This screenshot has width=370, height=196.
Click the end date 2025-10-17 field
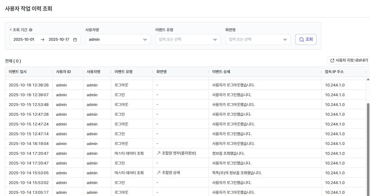coord(59,40)
